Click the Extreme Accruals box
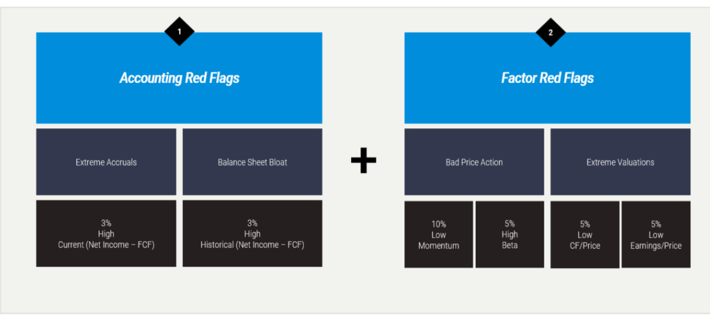The image size is (710, 316). click(106, 162)
